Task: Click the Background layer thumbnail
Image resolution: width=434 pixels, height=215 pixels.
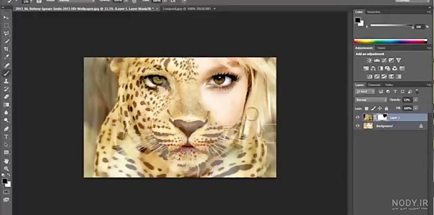Action: point(368,126)
